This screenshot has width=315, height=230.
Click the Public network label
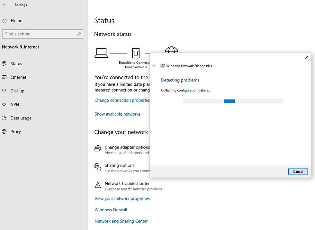pyautogui.click(x=136, y=67)
